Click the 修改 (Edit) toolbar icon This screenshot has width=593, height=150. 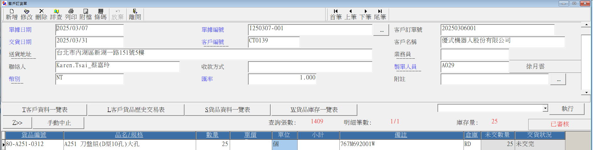pyautogui.click(x=26, y=14)
